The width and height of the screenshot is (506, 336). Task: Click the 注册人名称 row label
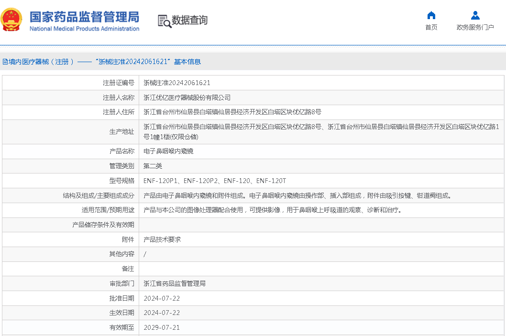[x=119, y=98]
